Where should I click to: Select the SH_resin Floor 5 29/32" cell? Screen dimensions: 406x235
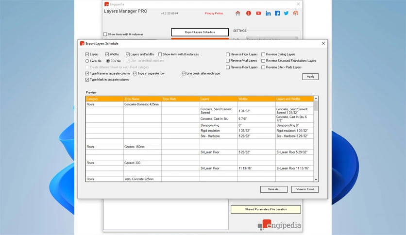[294, 152]
